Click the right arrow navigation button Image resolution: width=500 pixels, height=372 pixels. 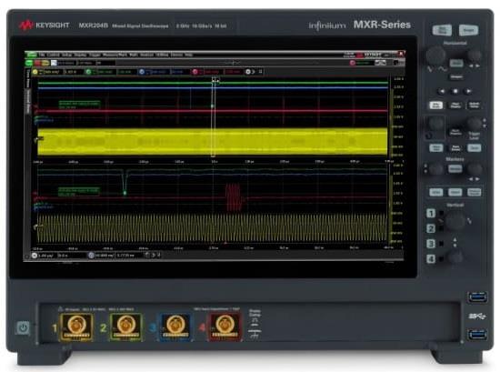click(x=468, y=91)
